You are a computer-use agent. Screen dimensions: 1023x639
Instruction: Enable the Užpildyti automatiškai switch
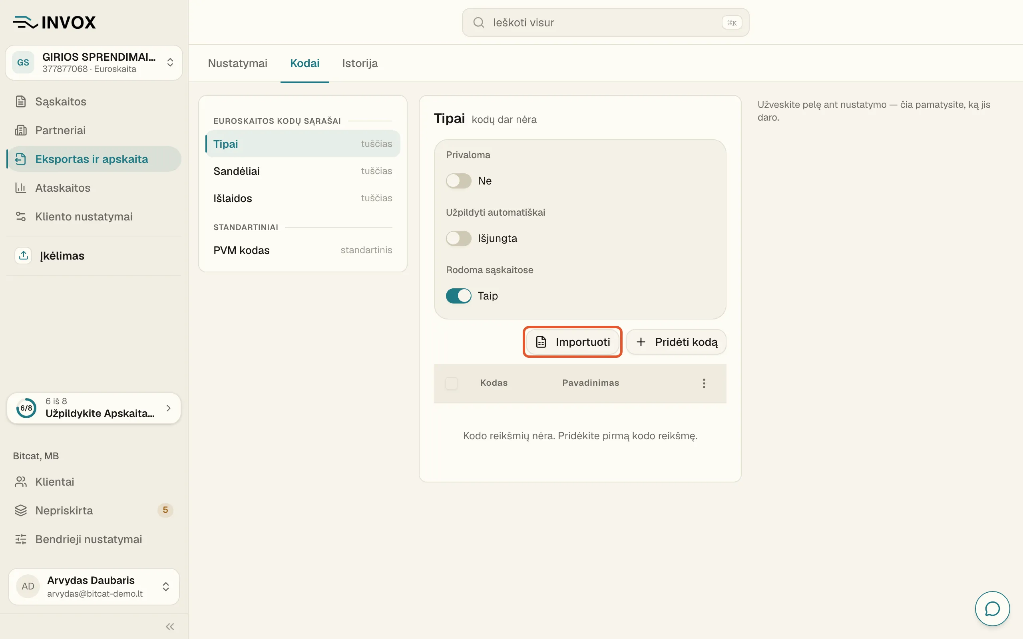click(x=459, y=238)
